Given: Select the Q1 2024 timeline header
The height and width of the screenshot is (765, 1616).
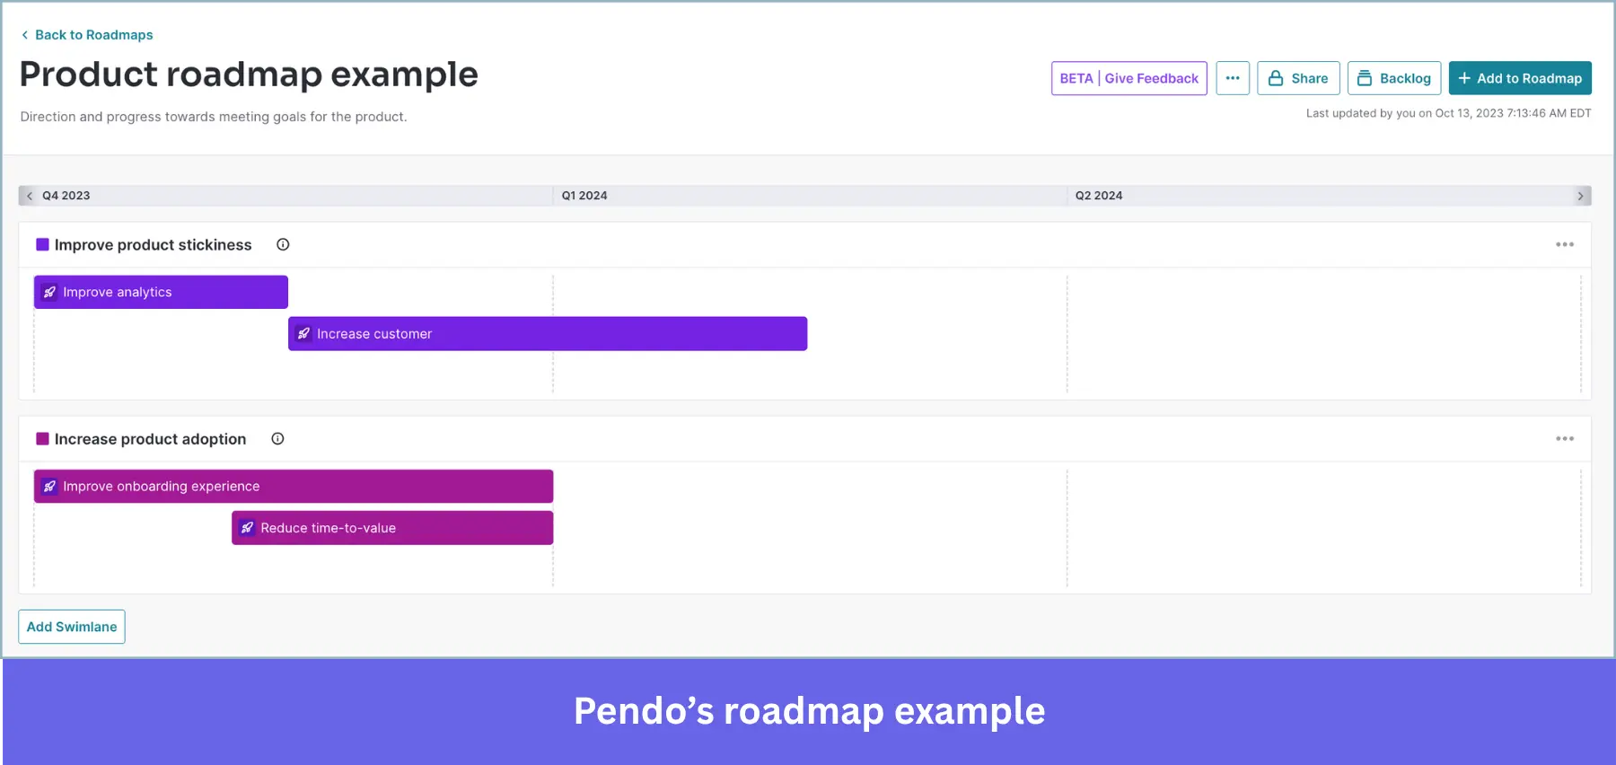Looking at the screenshot, I should [x=584, y=195].
